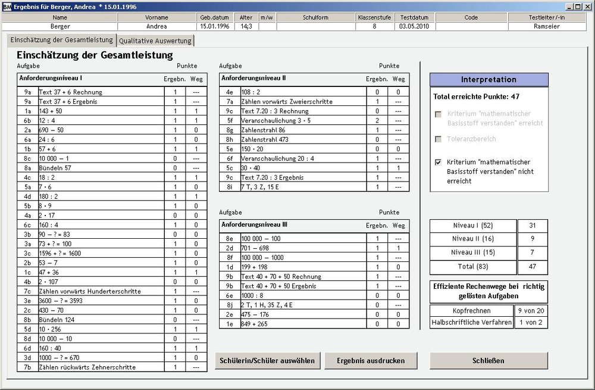Click the empty Schulform field
This screenshot has height=390, width=595.
point(316,26)
